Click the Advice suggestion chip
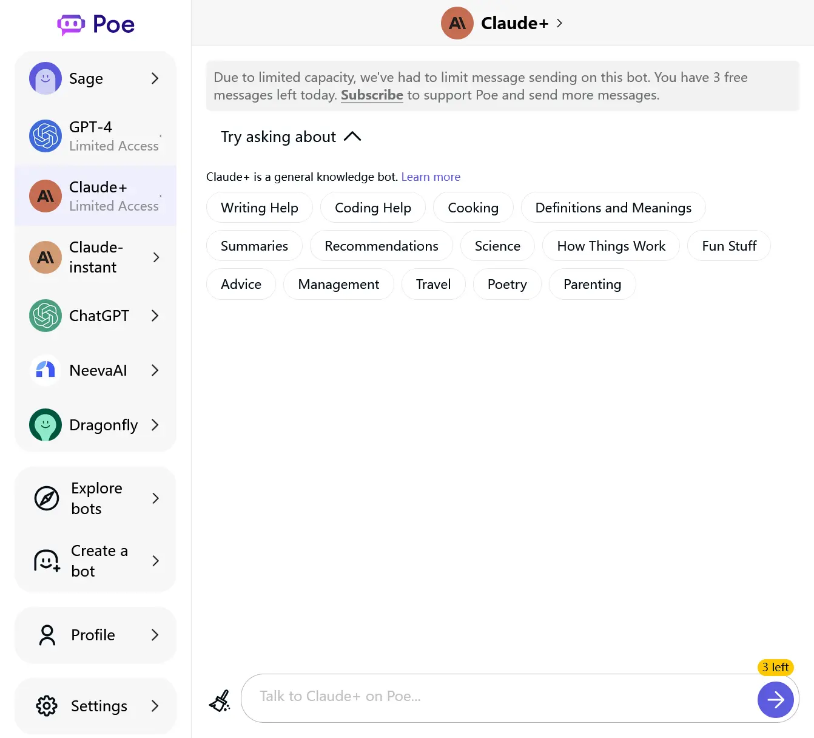 coord(241,284)
